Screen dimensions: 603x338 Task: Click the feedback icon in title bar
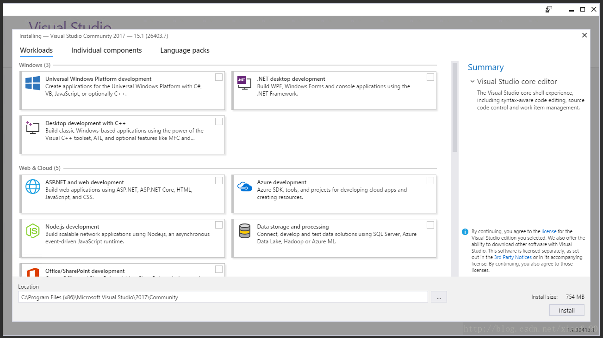[x=549, y=9]
